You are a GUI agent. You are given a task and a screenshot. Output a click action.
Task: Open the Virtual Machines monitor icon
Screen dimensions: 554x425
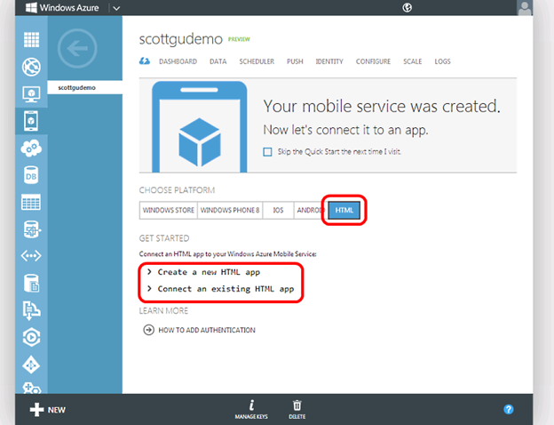point(31,94)
